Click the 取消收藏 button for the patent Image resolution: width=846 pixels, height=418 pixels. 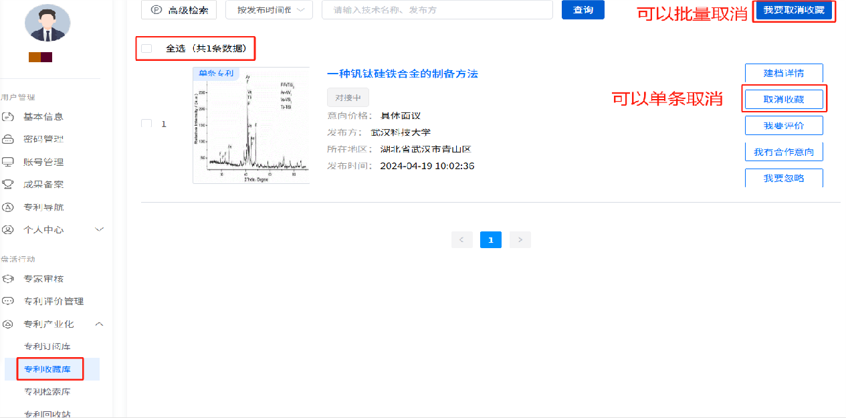(x=784, y=100)
